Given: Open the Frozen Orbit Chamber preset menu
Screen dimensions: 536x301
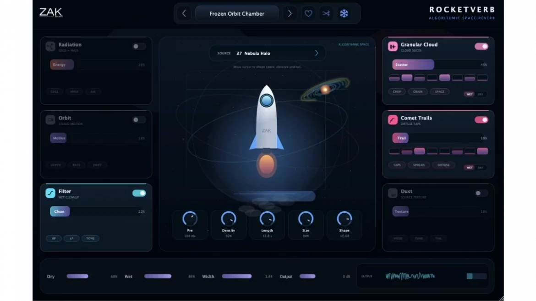Looking at the screenshot, I should click(x=237, y=14).
